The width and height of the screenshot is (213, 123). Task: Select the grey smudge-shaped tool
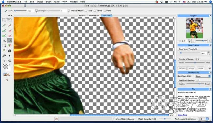(4, 56)
